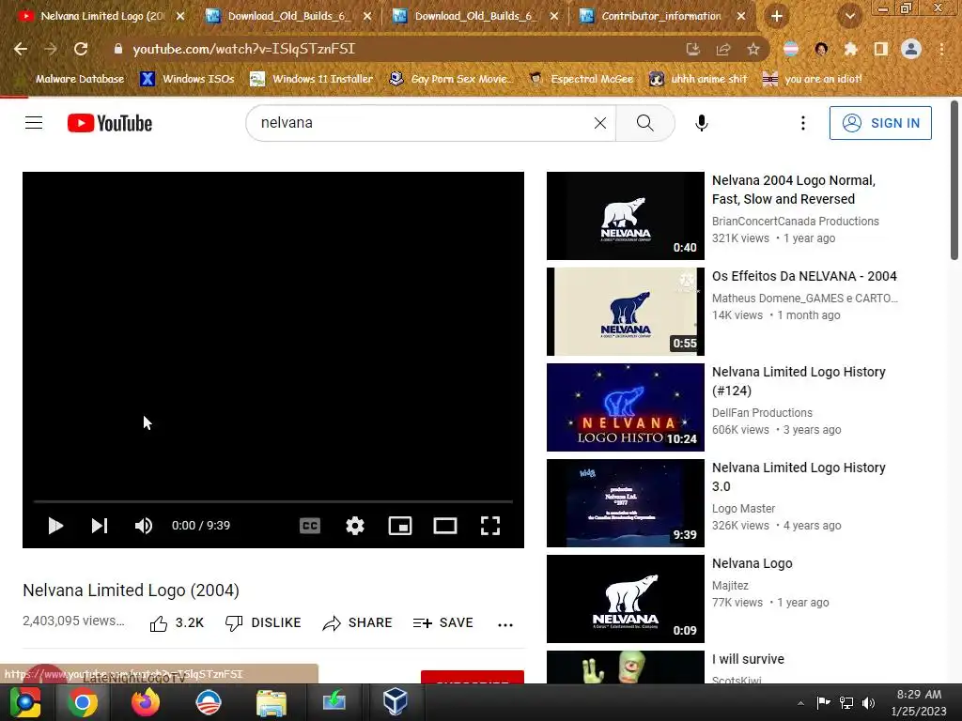
Task: Click the SIGN IN button
Action: [880, 123]
